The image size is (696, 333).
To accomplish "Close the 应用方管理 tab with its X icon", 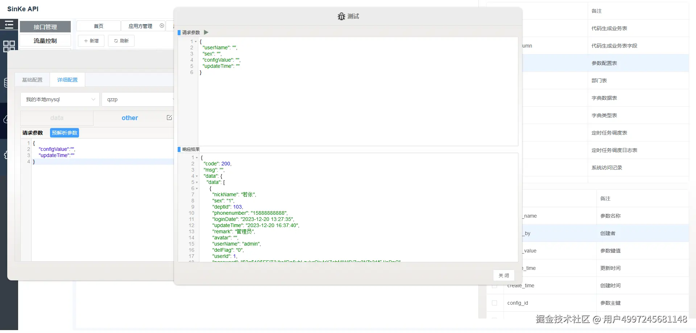I will [162, 26].
